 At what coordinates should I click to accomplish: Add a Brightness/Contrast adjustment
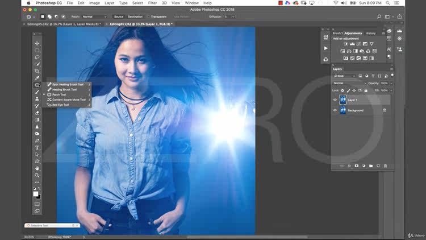(x=346, y=44)
